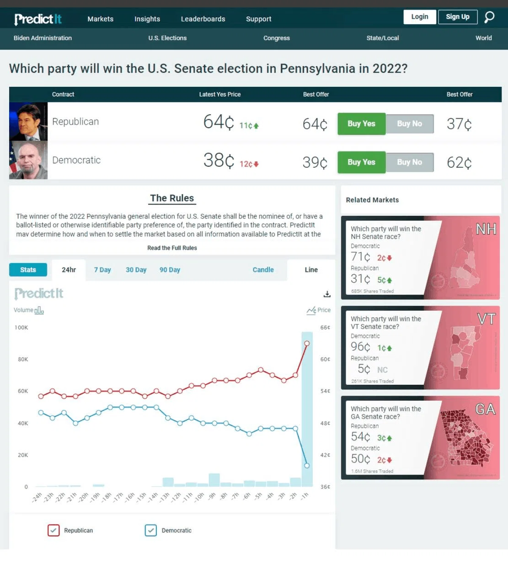Expand the Read the Full Rules link

172,248
